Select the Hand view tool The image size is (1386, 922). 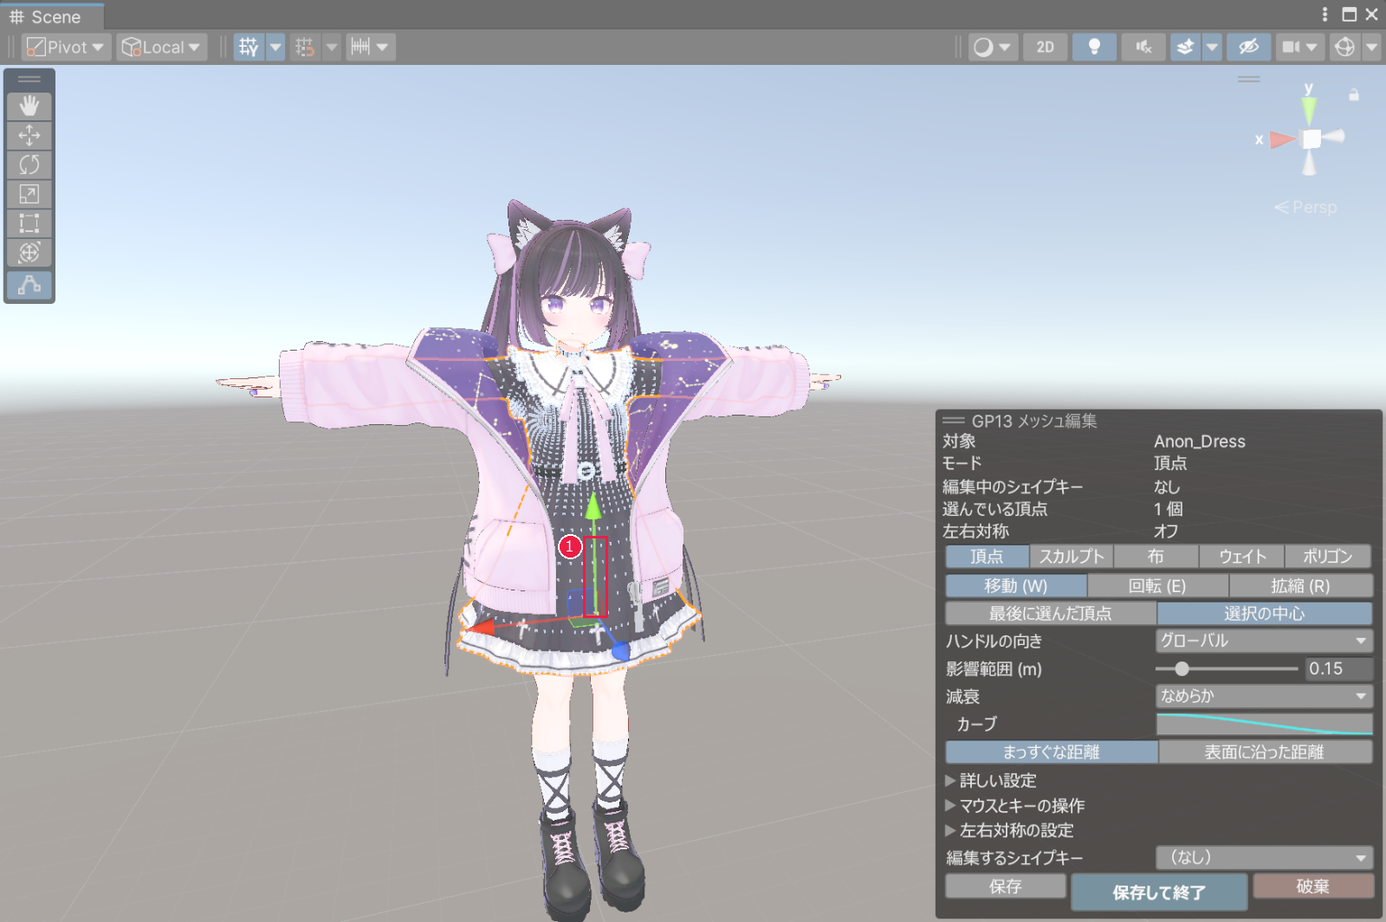click(29, 106)
